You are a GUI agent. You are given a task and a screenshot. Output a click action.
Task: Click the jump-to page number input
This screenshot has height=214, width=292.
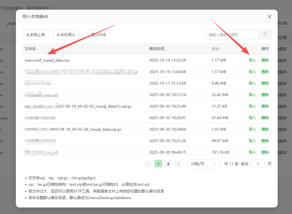tap(258, 164)
